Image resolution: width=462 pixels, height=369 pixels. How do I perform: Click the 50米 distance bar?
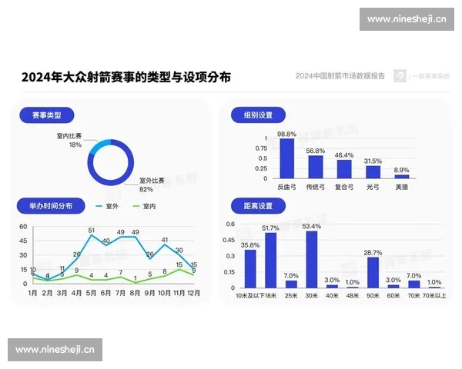click(x=373, y=272)
